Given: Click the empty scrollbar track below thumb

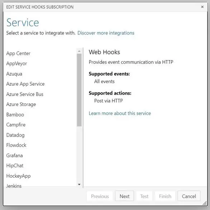Looking at the screenshot, I should tap(79, 154).
